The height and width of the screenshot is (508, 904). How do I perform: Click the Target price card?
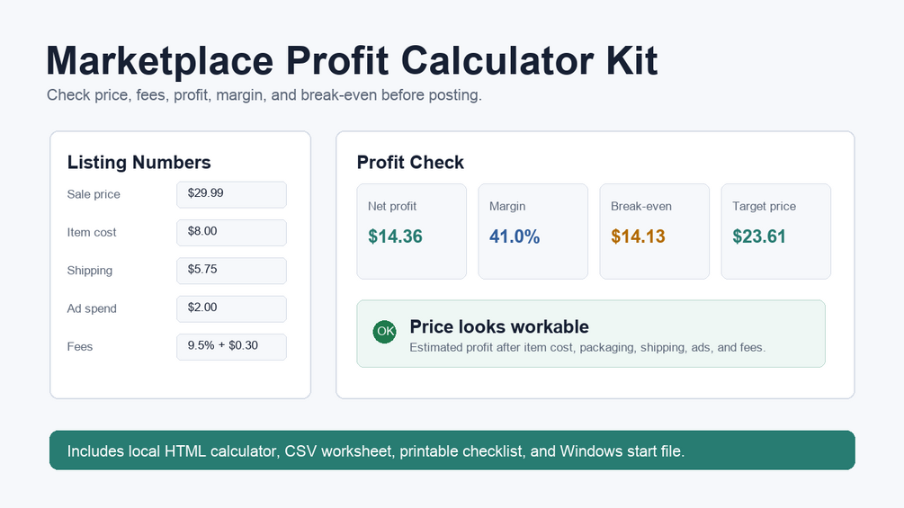click(x=776, y=232)
